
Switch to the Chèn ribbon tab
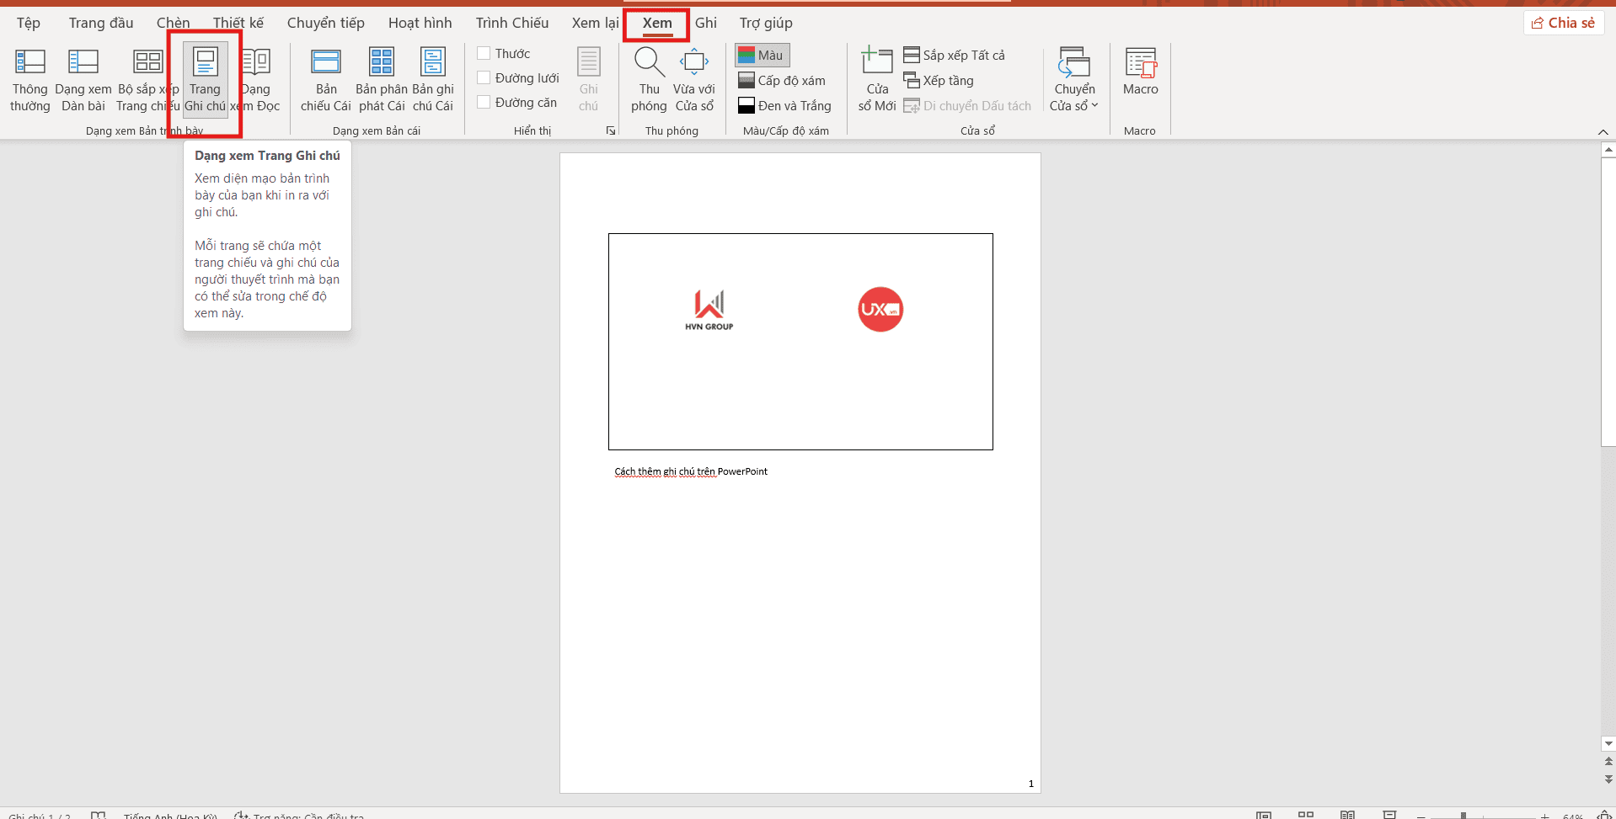click(x=173, y=23)
